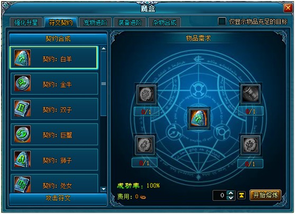Select the 契约: 狮子 Leo rune icon
Viewport: 295px width, 214px height.
[22, 159]
